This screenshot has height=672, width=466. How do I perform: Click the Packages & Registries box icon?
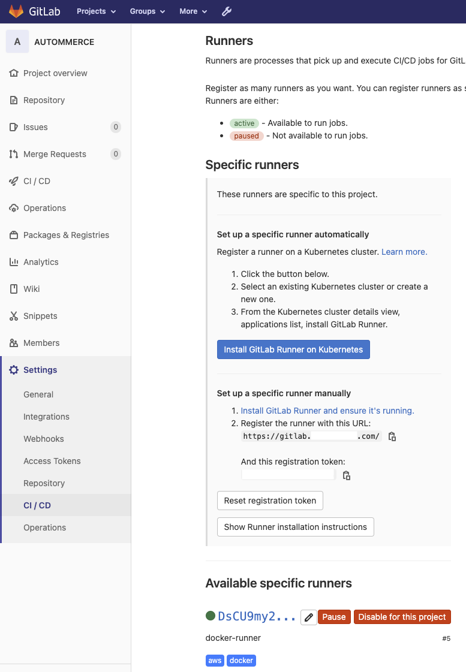point(14,235)
